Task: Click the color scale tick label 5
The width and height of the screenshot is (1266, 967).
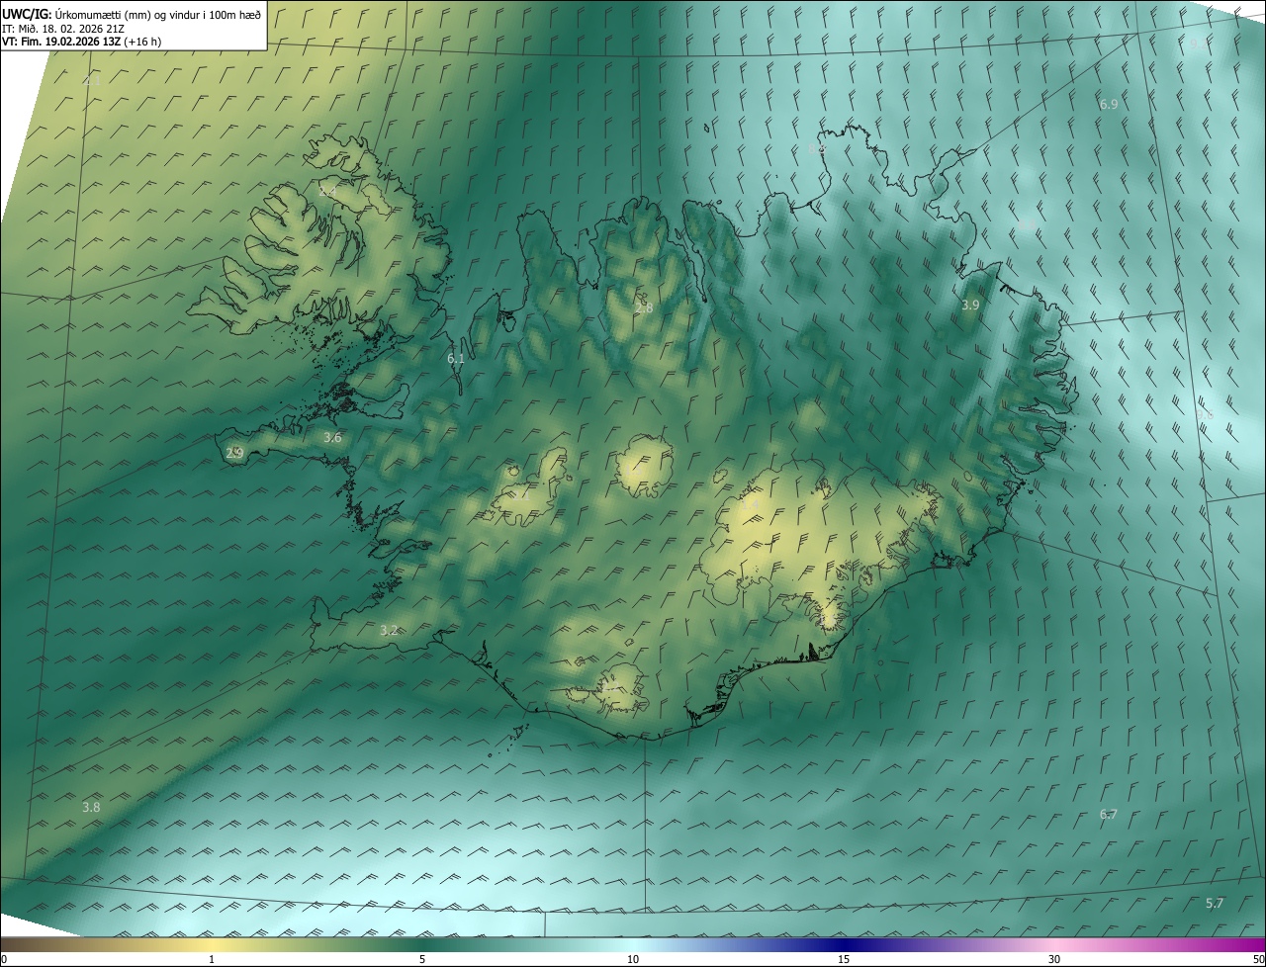Action: tap(422, 959)
